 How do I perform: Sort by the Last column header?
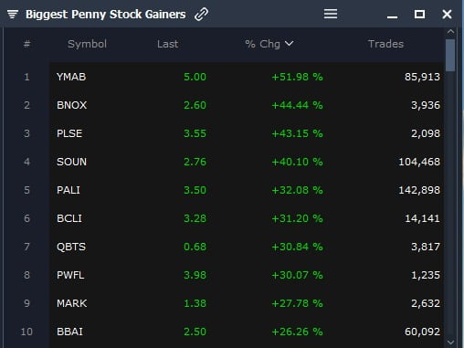[x=167, y=44]
